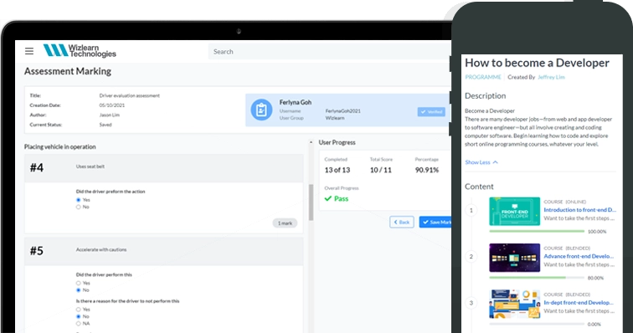Select Yes for question #4 driver action
The image size is (633, 333).
pos(79,200)
